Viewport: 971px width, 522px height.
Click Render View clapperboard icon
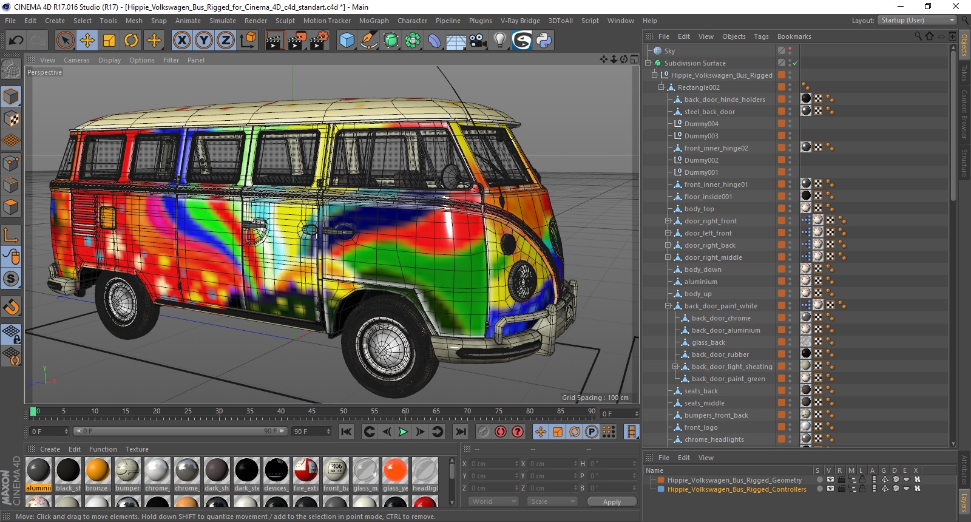coord(274,41)
